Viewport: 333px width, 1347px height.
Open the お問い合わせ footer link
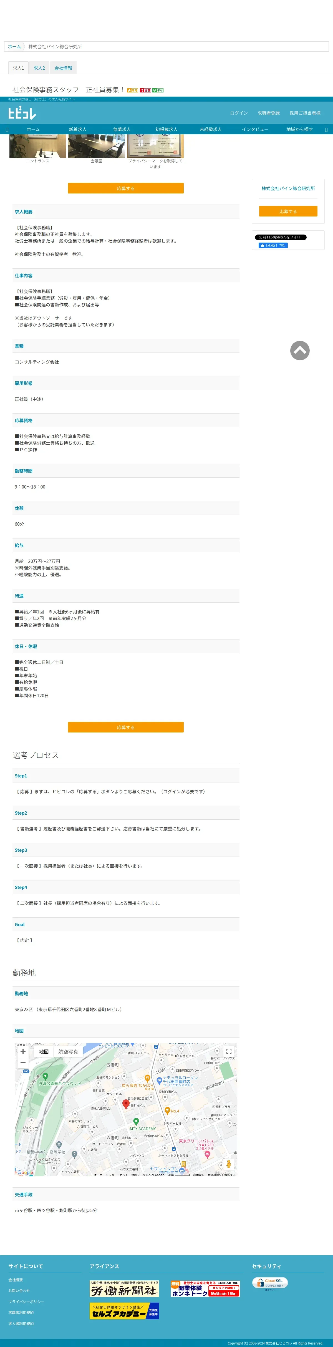[x=19, y=1291]
